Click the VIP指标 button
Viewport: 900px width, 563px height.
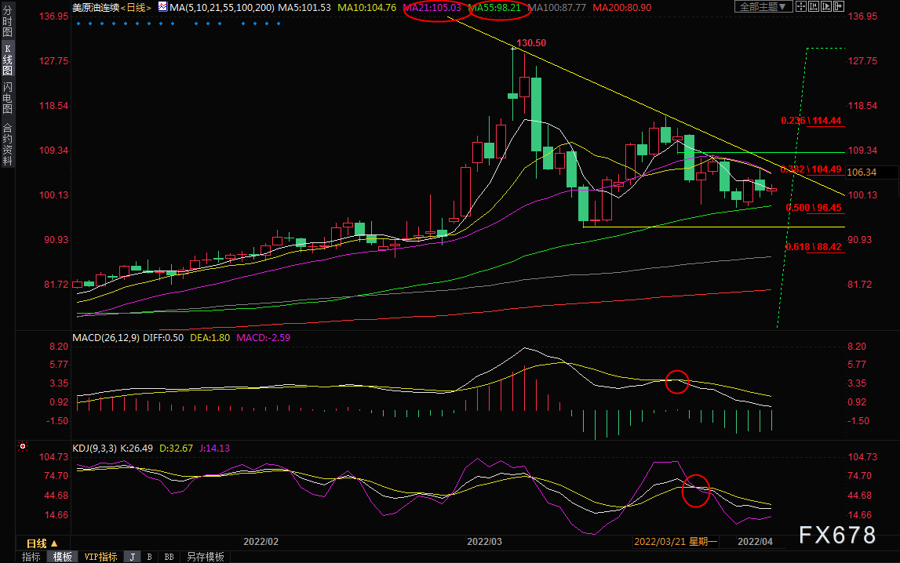pyautogui.click(x=100, y=557)
